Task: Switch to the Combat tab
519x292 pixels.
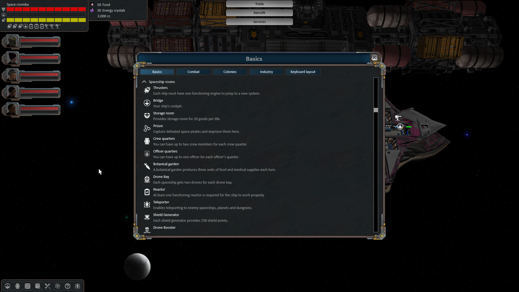Action: click(x=193, y=72)
